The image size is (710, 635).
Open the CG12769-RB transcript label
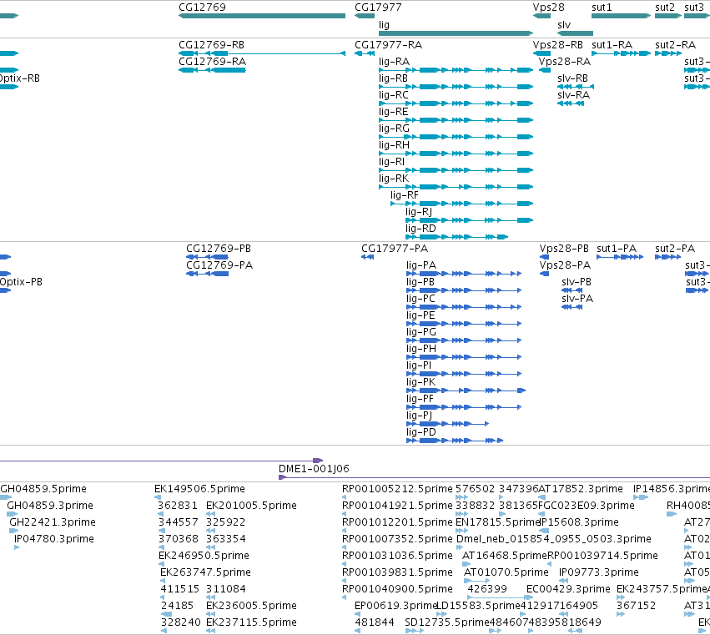point(211,45)
